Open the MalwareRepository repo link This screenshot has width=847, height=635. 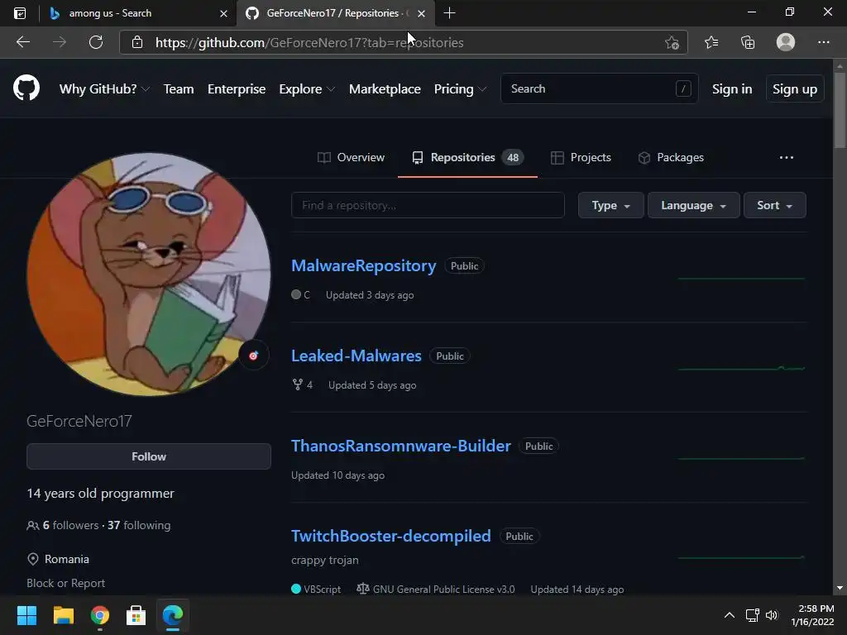(x=364, y=265)
